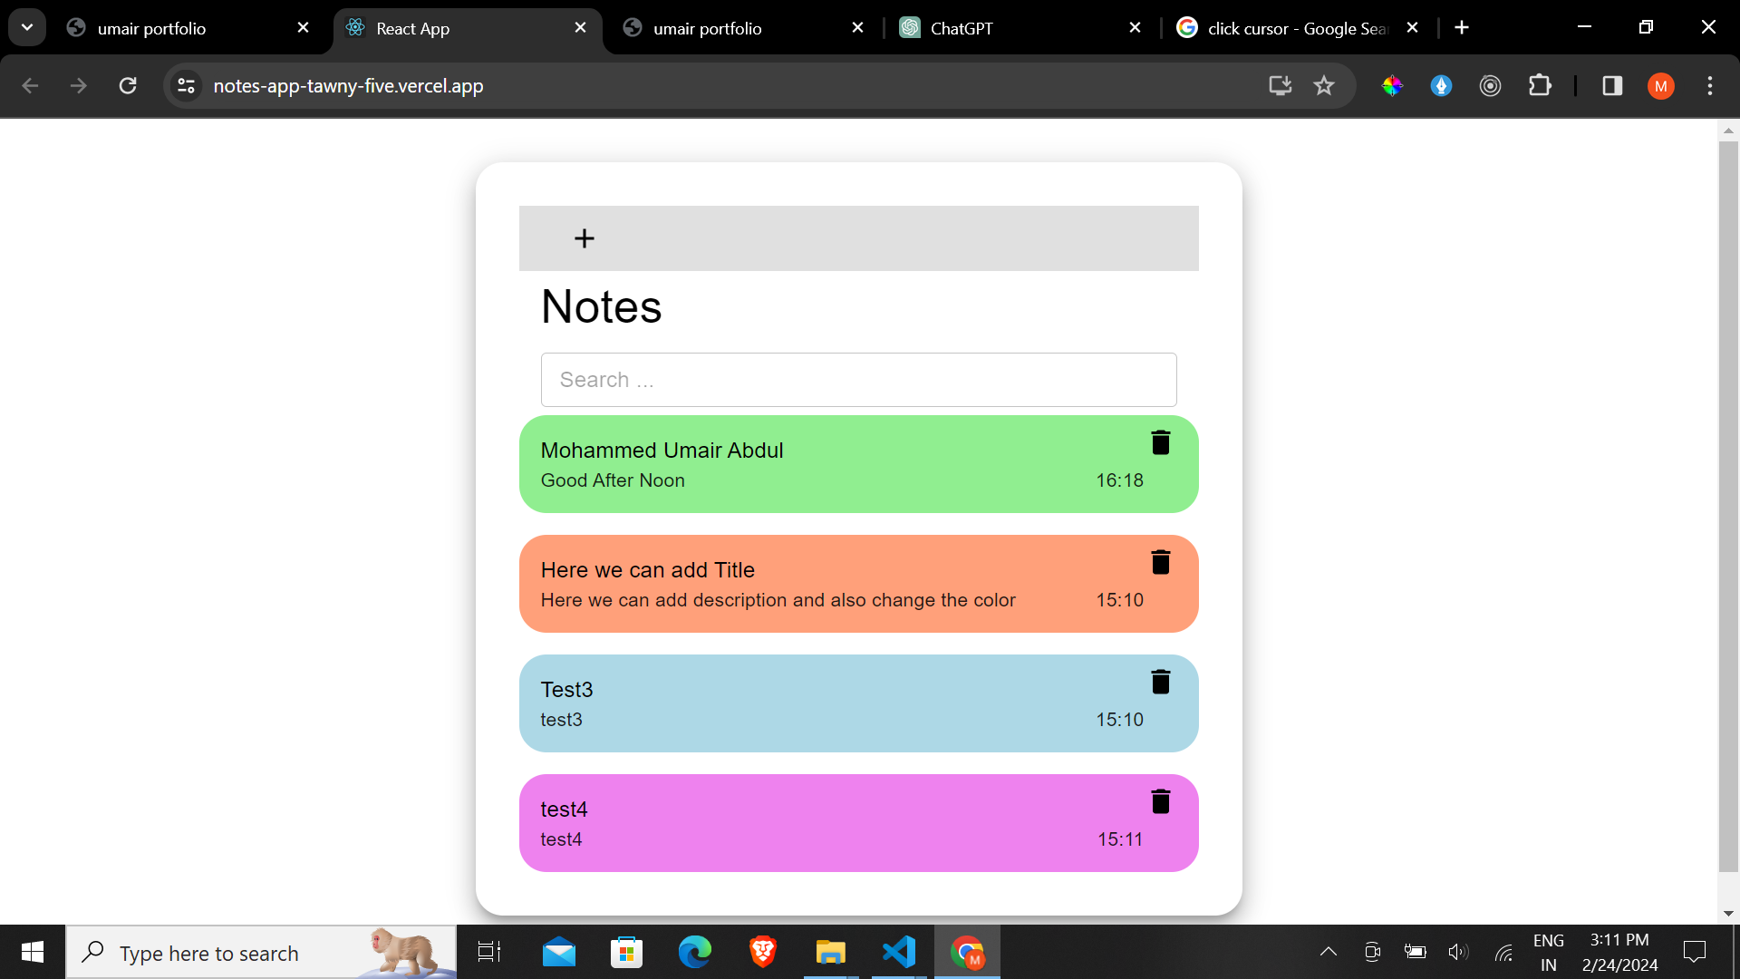The width and height of the screenshot is (1740, 979).
Task: Click the Notes heading
Action: click(x=601, y=306)
